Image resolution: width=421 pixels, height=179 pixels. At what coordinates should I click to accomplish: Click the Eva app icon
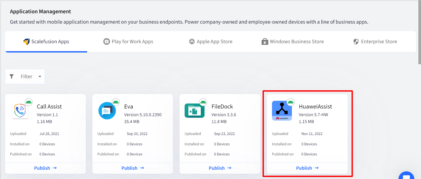click(x=107, y=111)
